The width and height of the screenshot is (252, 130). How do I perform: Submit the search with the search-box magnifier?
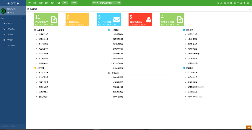click(x=119, y=3)
